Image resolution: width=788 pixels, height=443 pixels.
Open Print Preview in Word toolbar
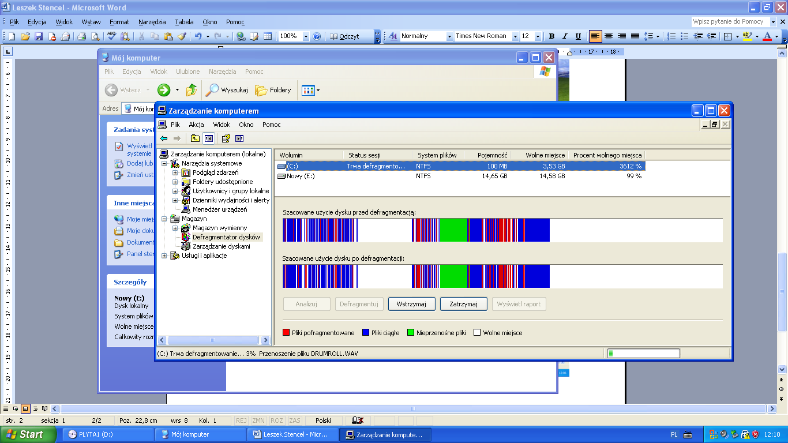click(95, 36)
